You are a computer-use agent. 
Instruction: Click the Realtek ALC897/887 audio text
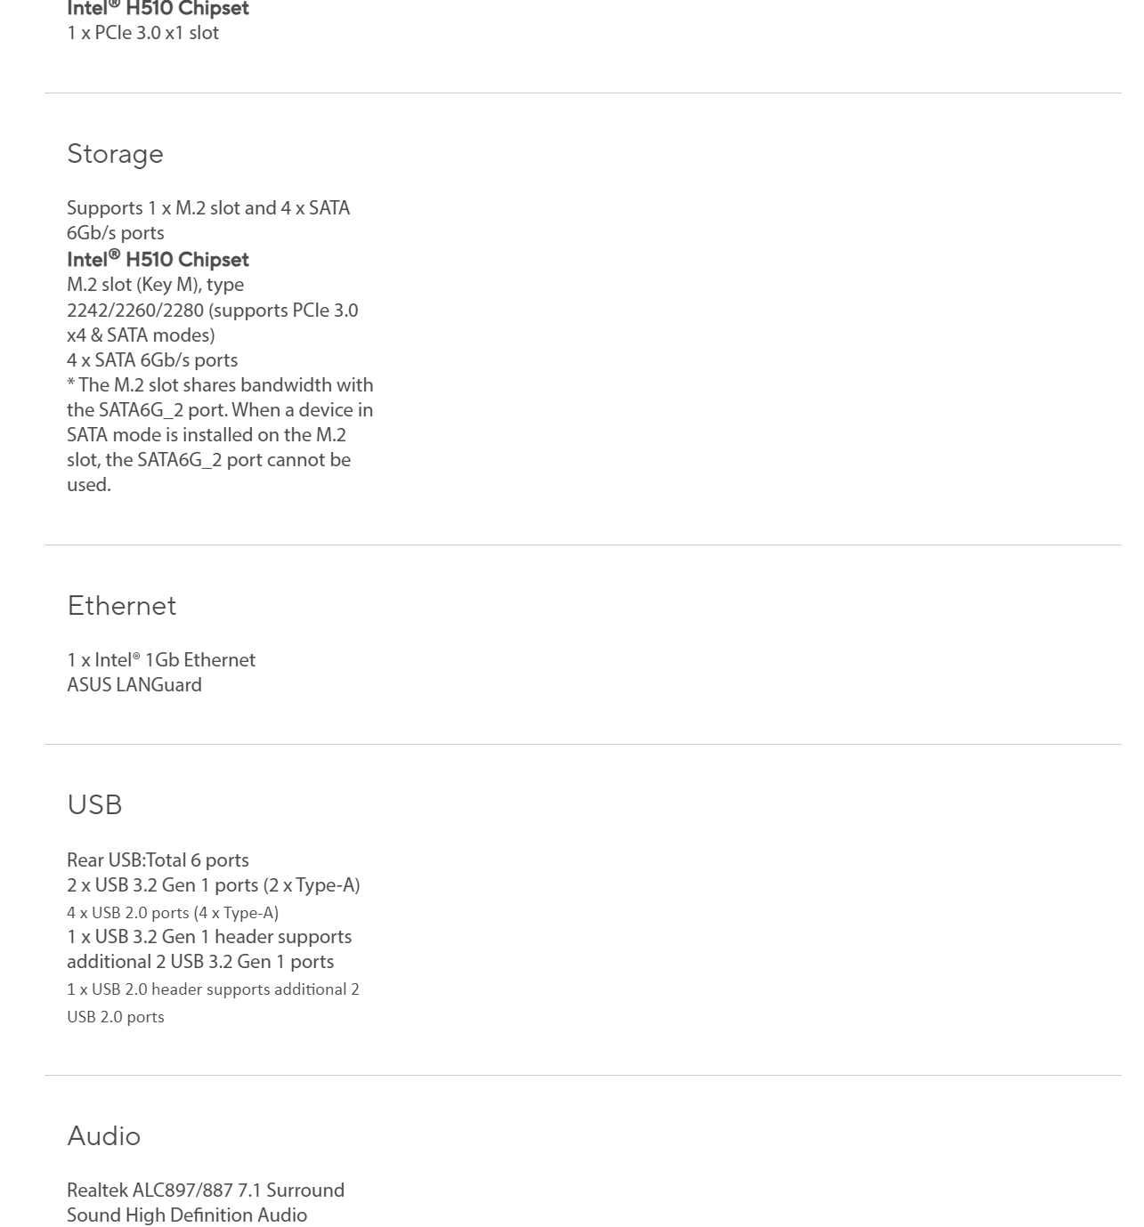click(206, 1190)
